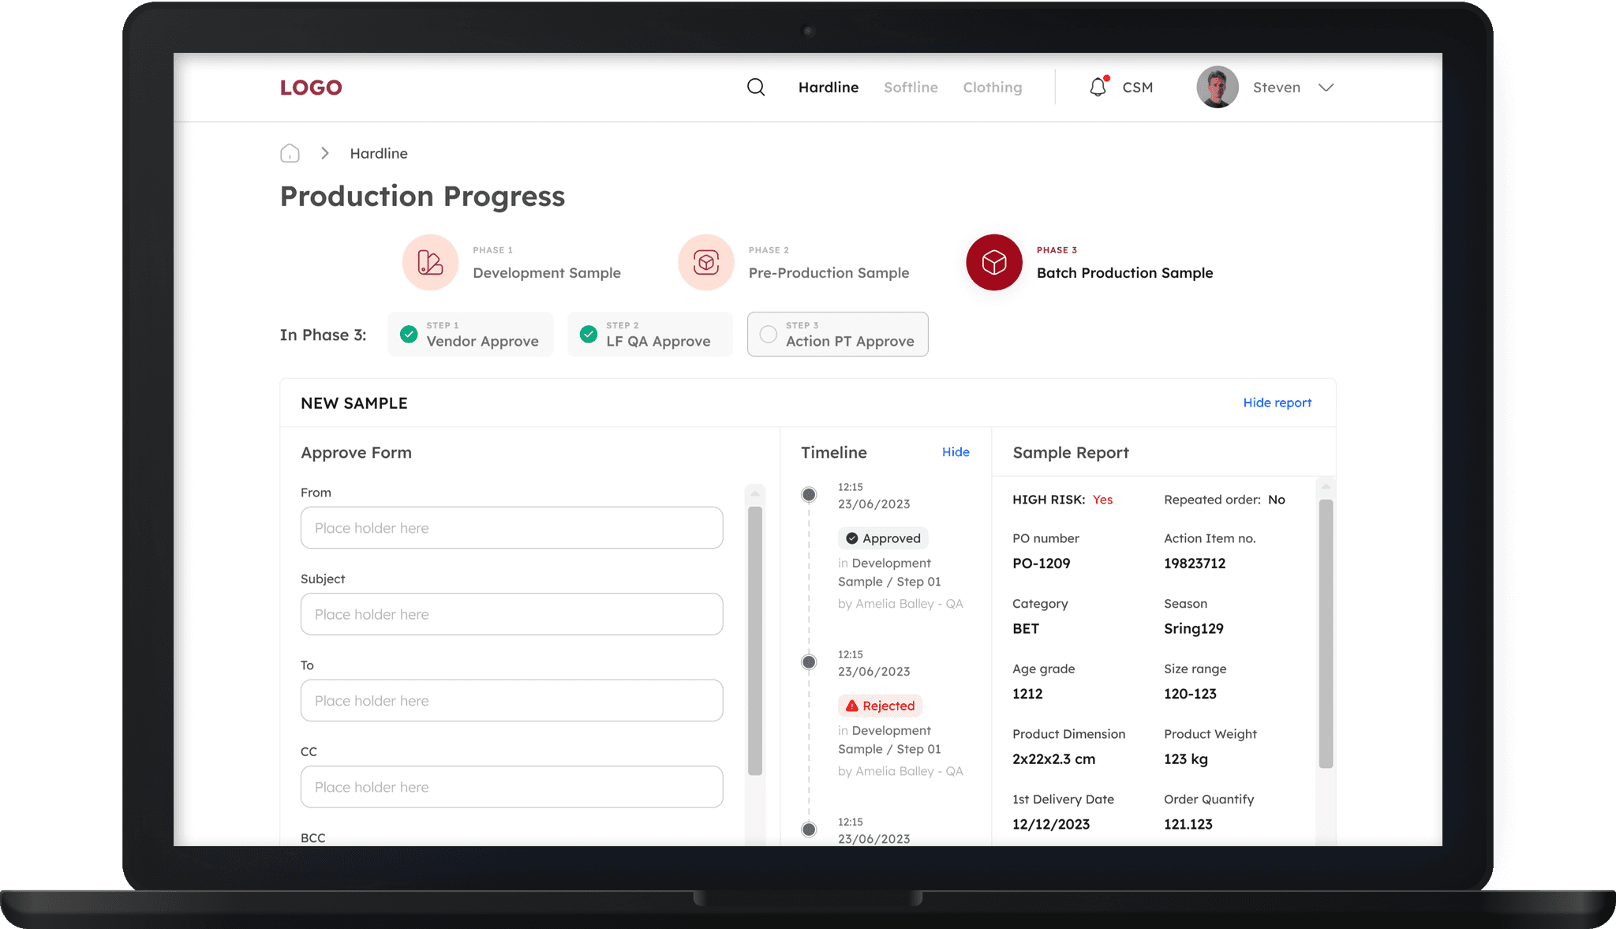Toggle Step 2 LF QA Approve checkmark
Screen dimensions: 1616x929
pos(589,334)
